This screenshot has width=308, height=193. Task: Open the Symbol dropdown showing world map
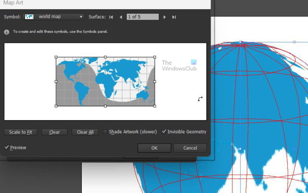point(53,17)
